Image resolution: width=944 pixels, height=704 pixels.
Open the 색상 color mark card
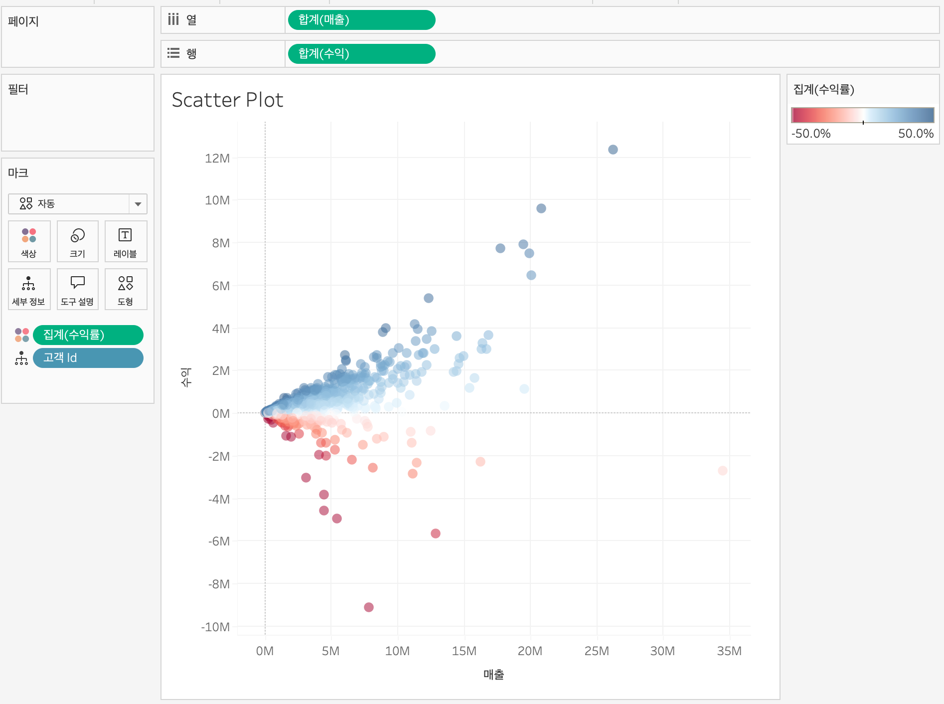tap(29, 241)
